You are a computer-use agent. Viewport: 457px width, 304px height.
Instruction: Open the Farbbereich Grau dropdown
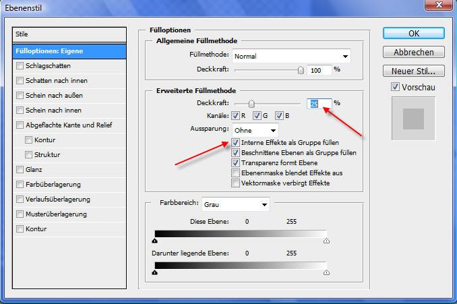[x=235, y=203]
